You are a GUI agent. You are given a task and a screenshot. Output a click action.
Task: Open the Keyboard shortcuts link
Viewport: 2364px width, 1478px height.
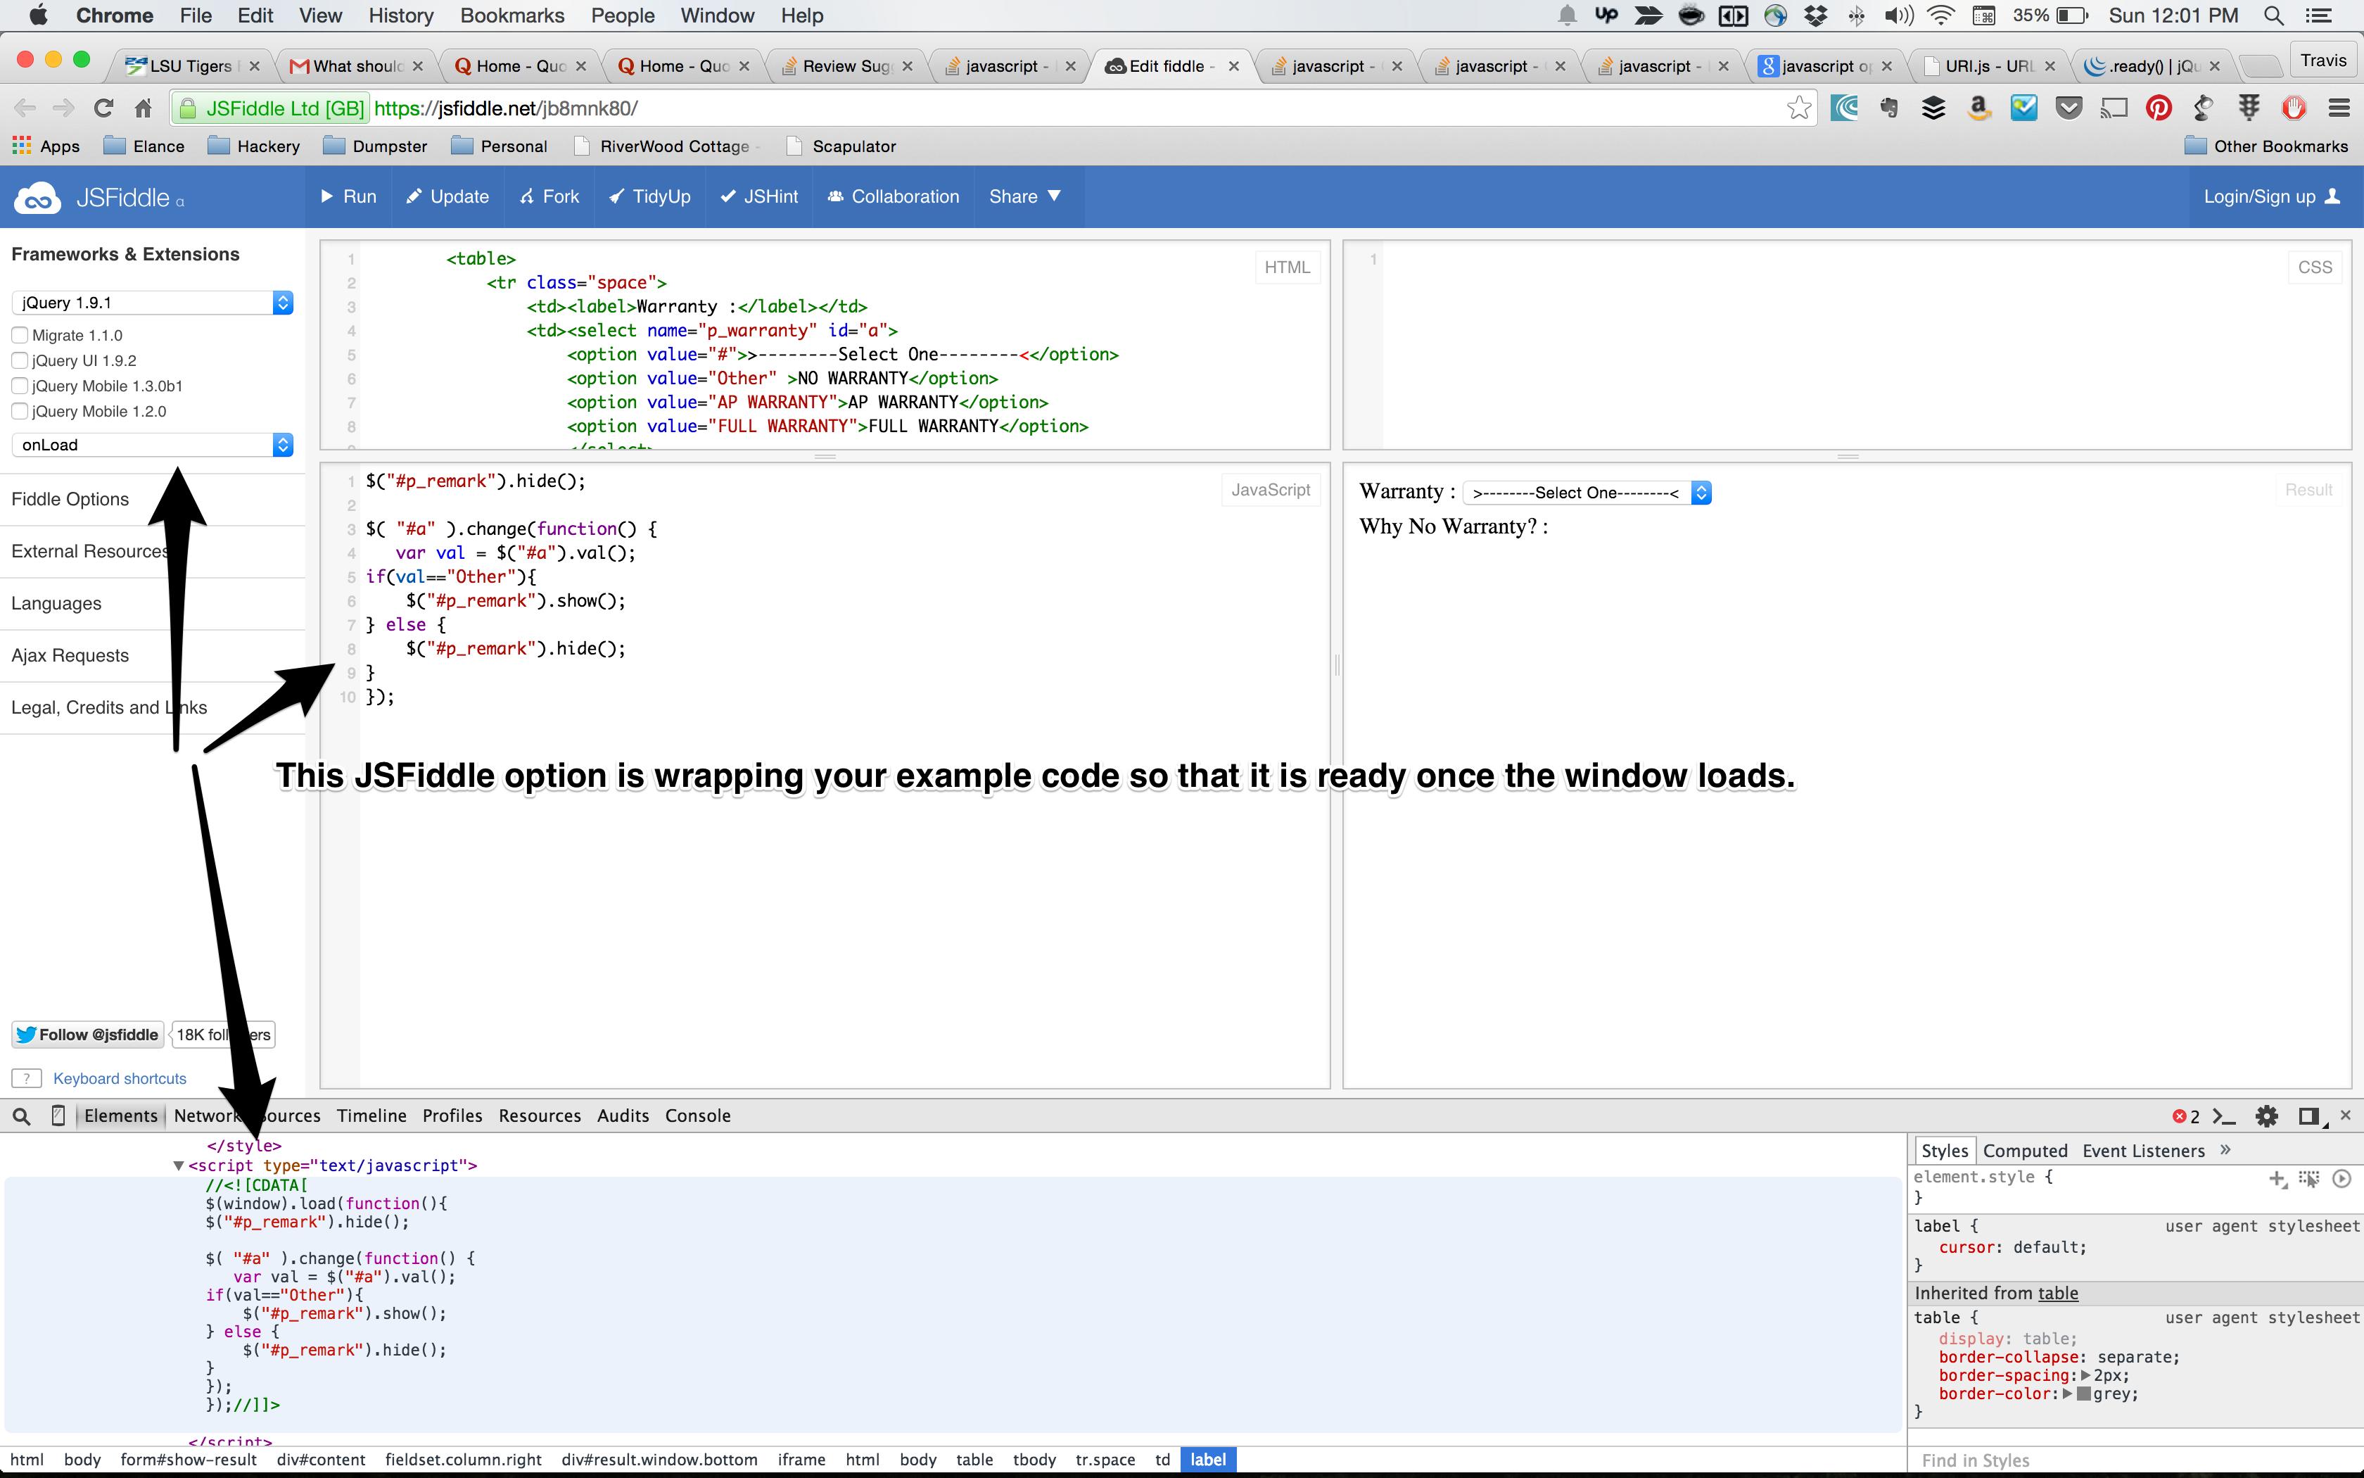tap(119, 1078)
